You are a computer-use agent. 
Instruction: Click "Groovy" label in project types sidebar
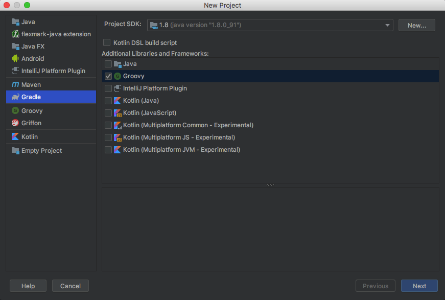click(32, 111)
